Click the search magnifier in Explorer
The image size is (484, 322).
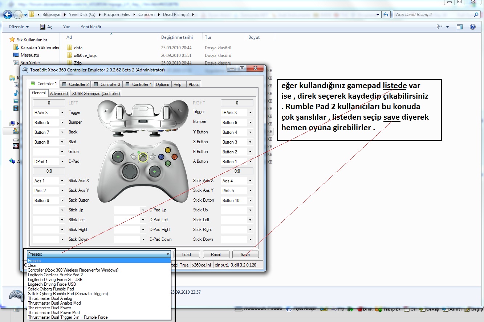(x=476, y=15)
